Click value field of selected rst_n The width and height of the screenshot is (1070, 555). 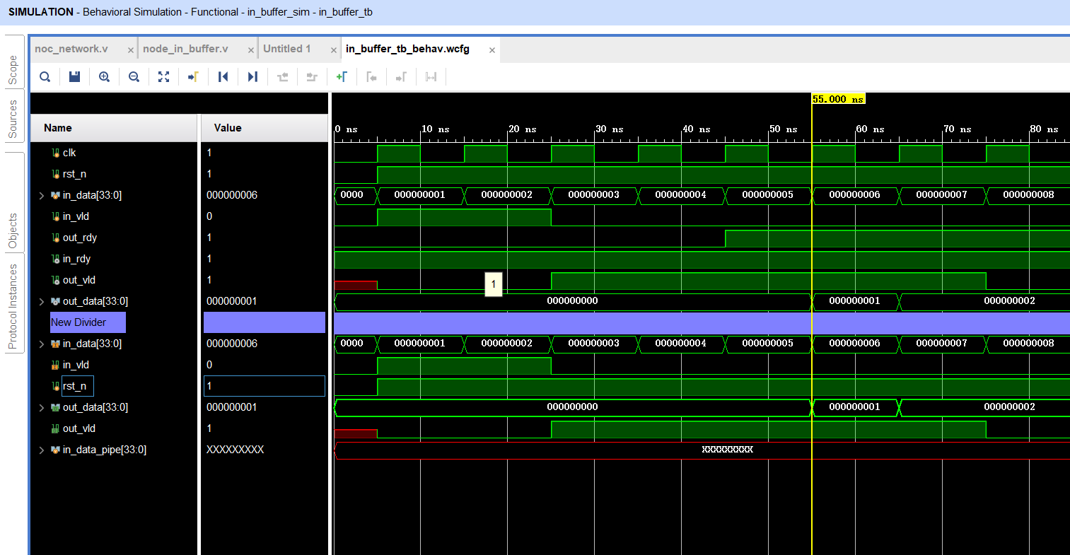[264, 386]
